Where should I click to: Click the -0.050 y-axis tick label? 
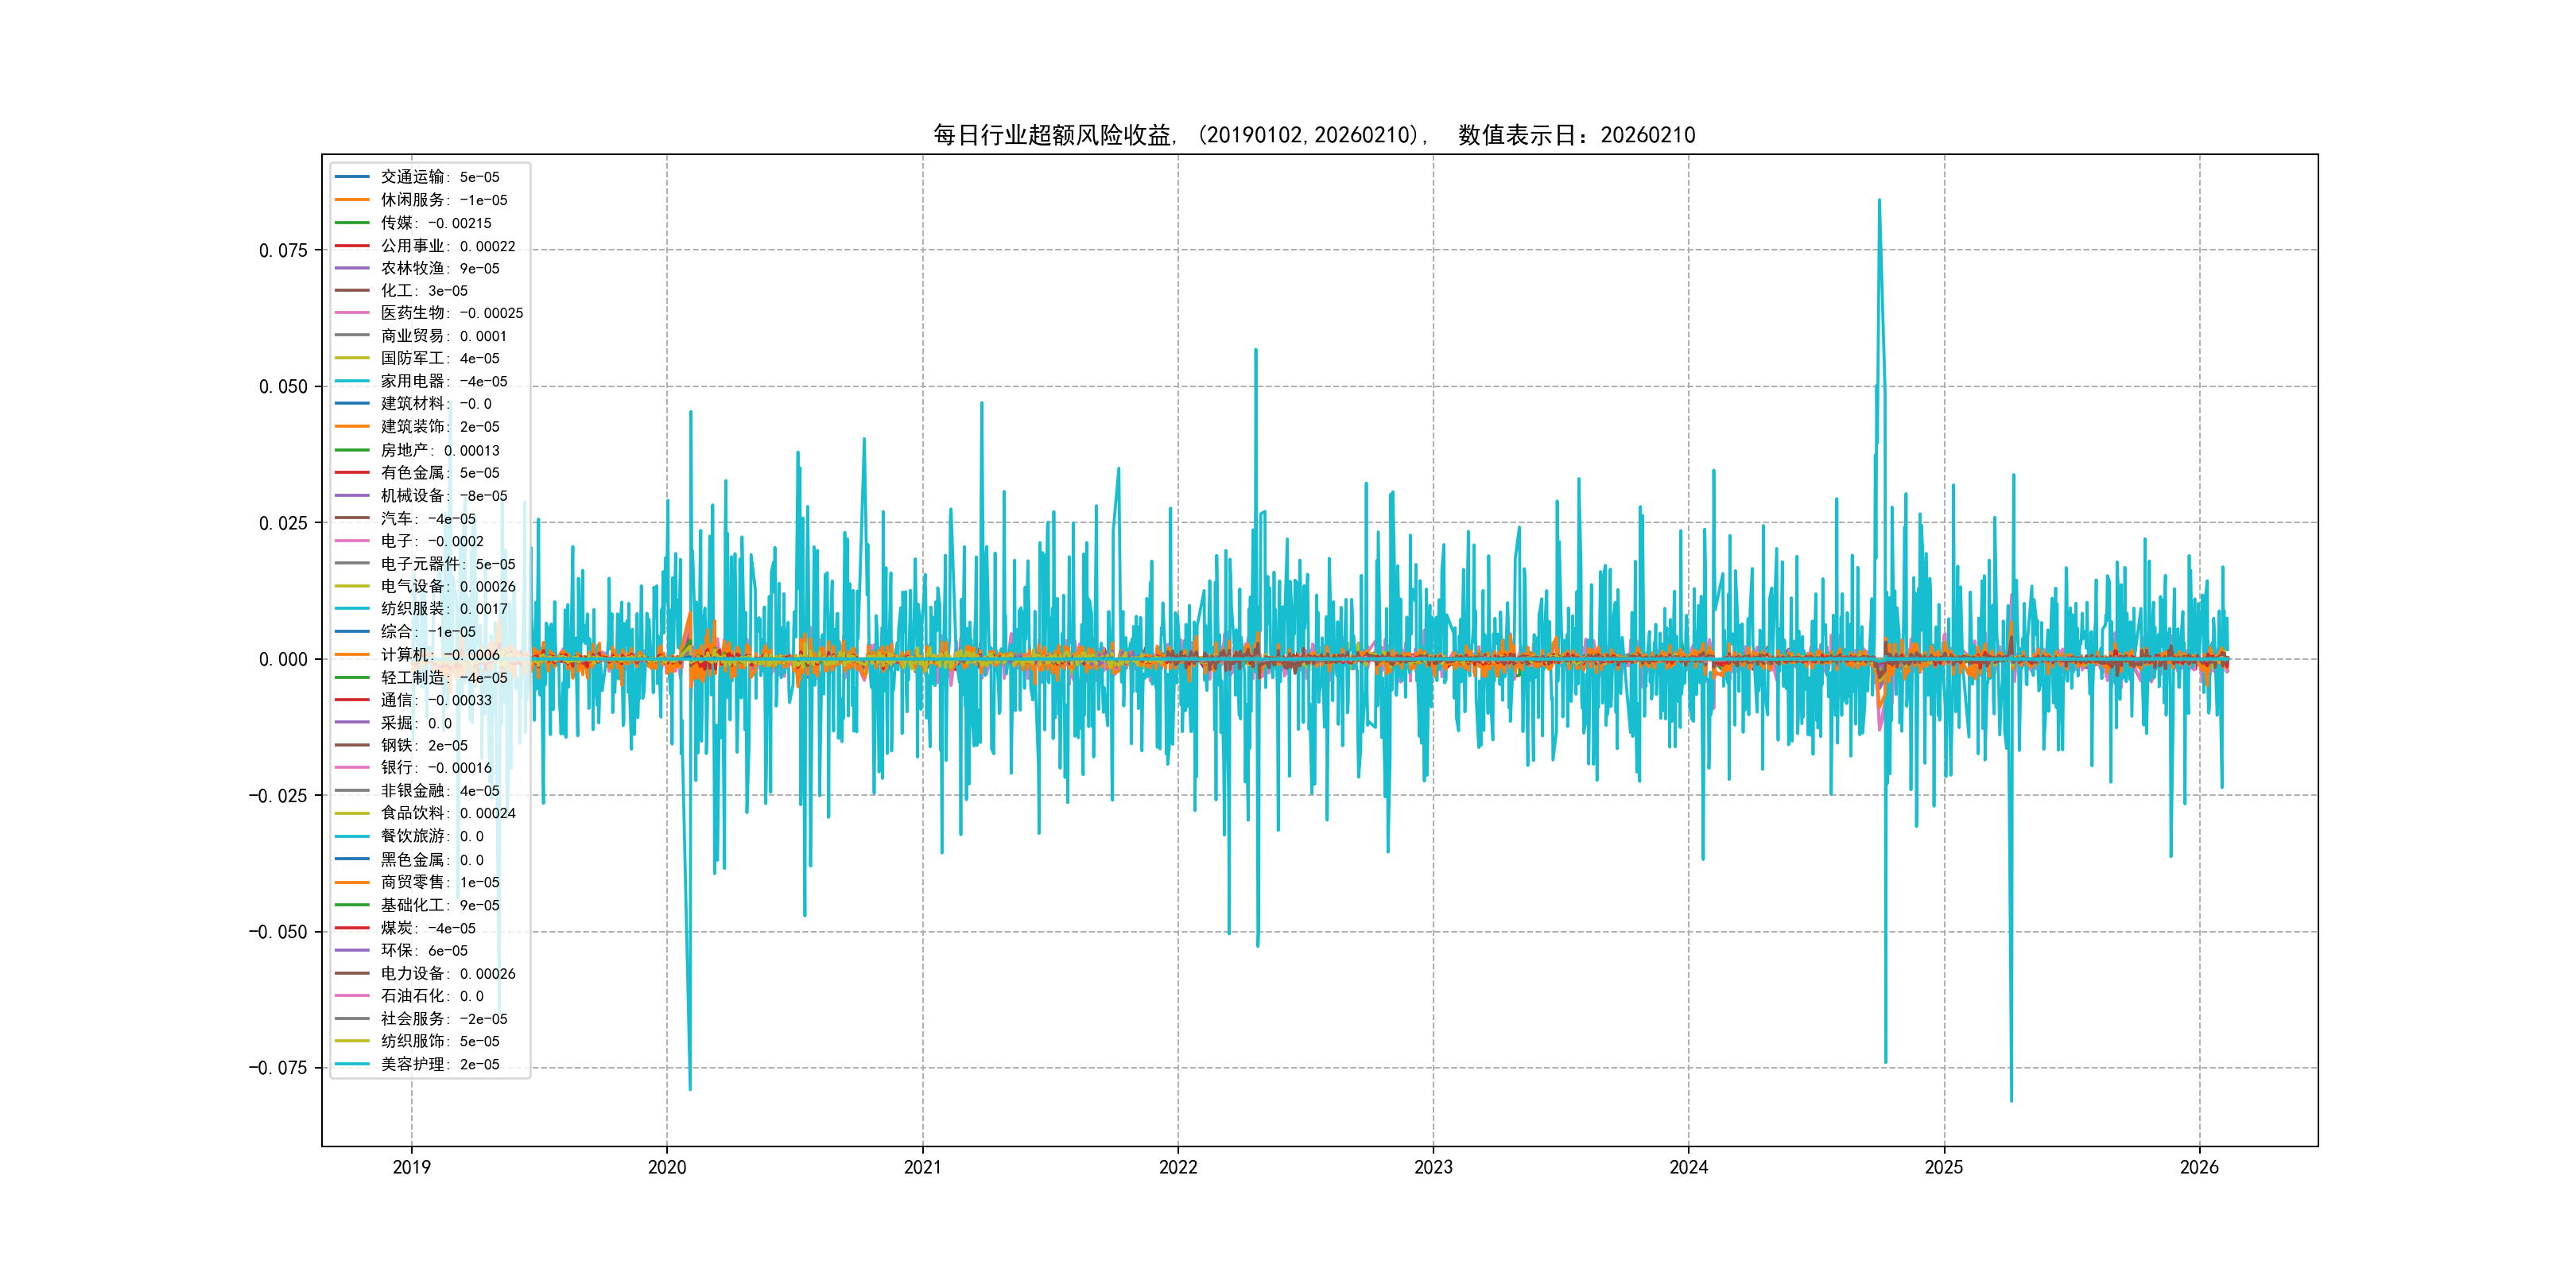pyautogui.click(x=278, y=932)
